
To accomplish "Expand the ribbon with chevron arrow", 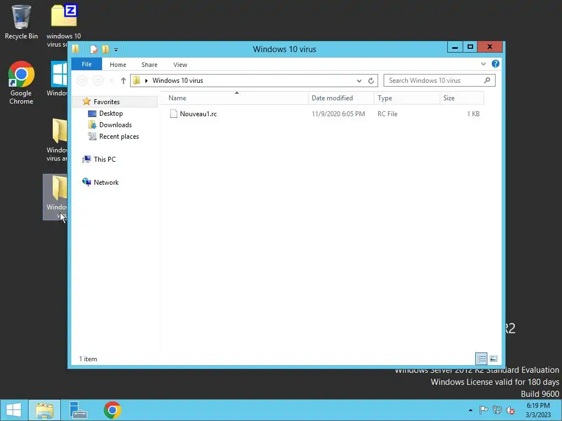I will click(x=483, y=64).
